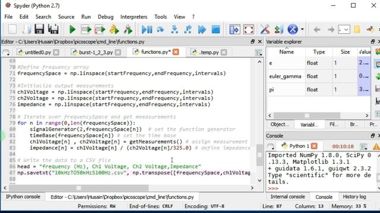
Task: Run current cell
Action: (85, 30)
